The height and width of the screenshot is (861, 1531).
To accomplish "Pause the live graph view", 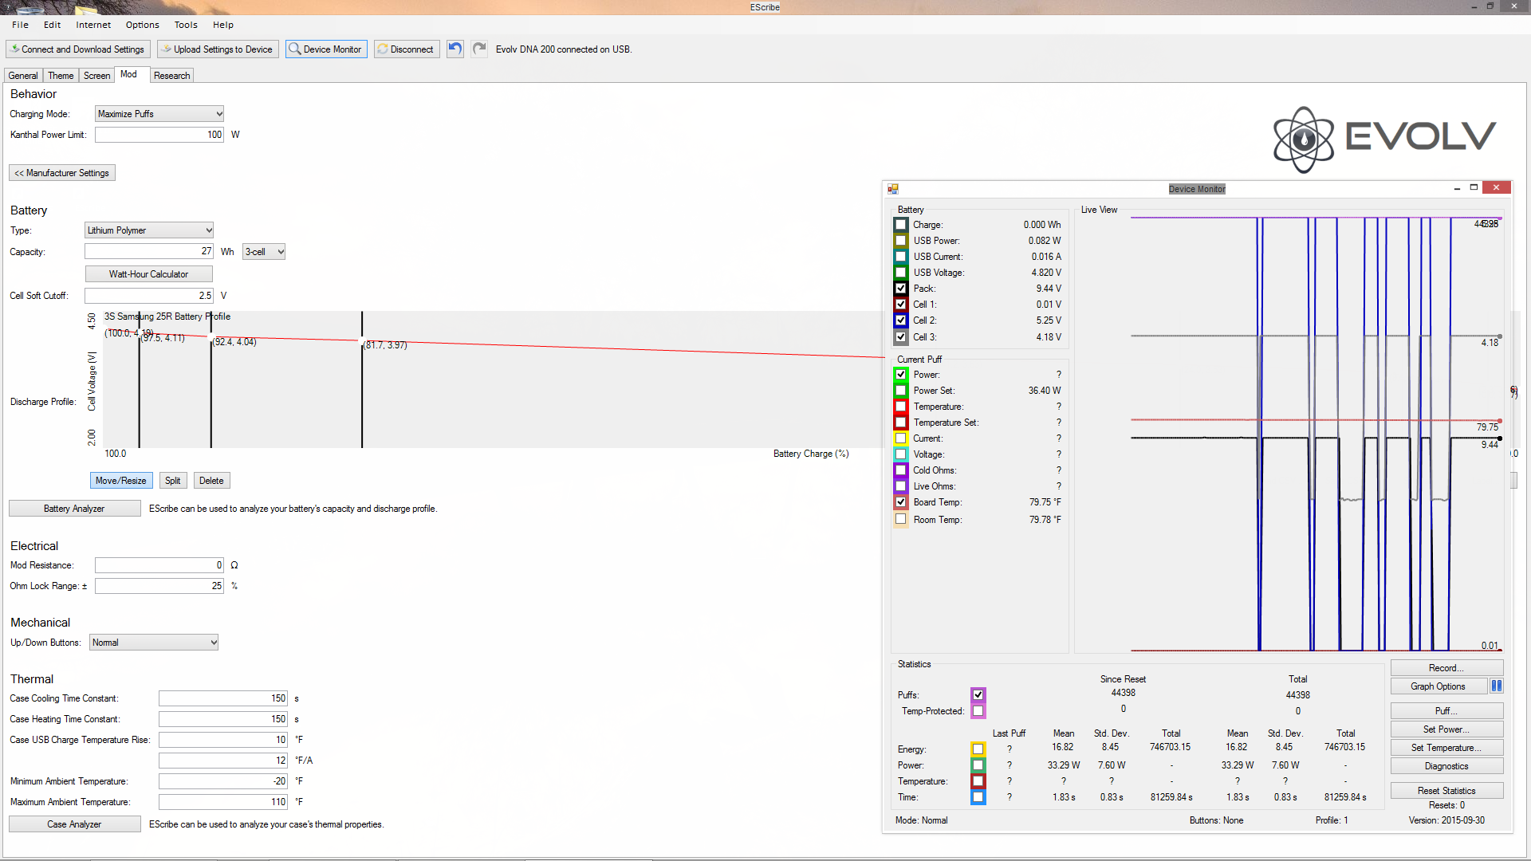I will 1497,686.
